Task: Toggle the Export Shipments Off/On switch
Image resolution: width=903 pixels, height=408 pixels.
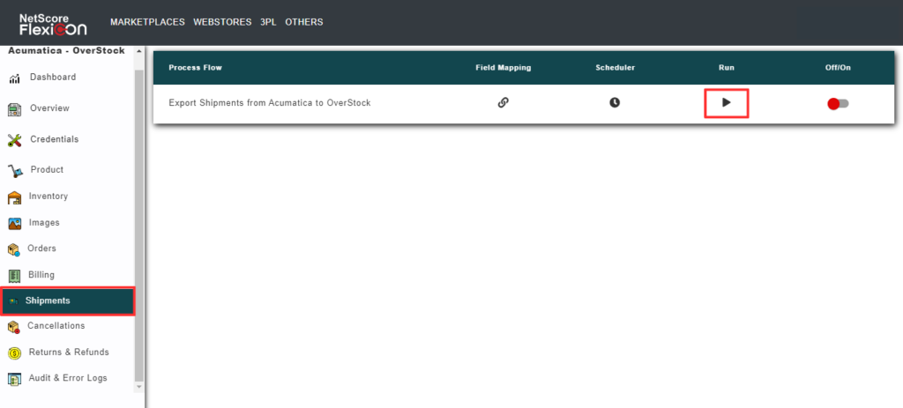Action: [838, 103]
